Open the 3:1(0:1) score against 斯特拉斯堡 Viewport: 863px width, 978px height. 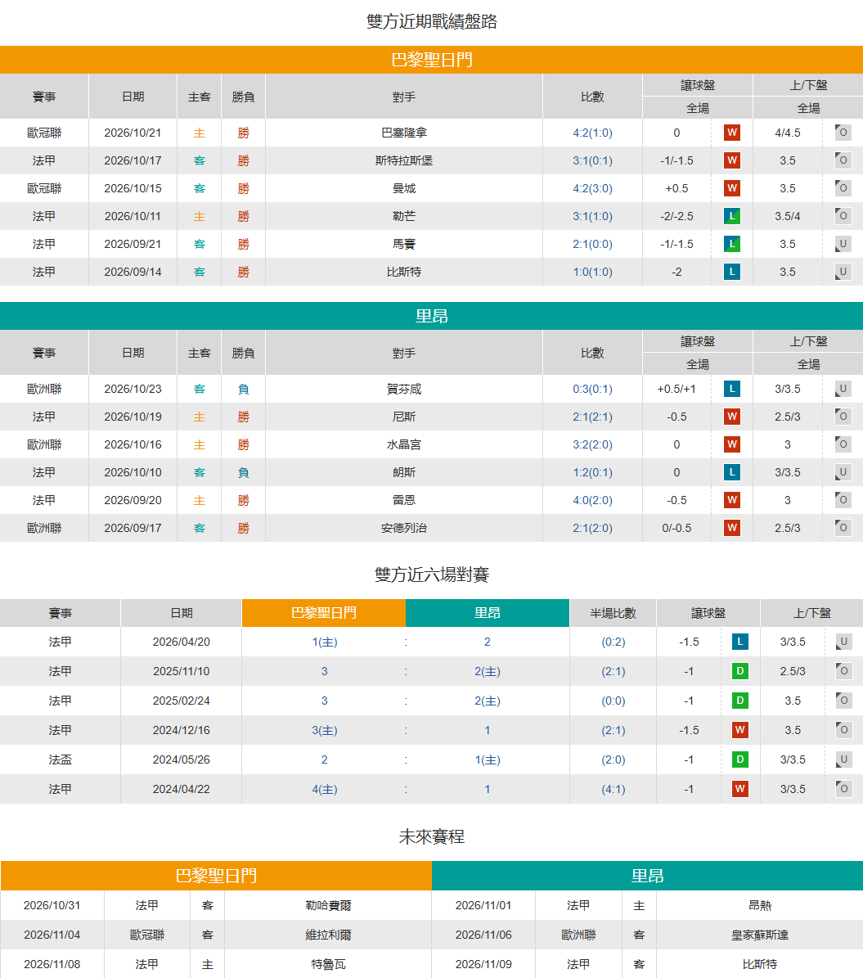tap(592, 160)
